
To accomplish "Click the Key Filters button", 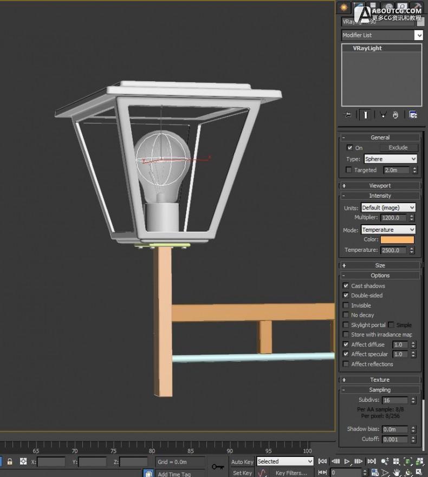I will pos(291,473).
